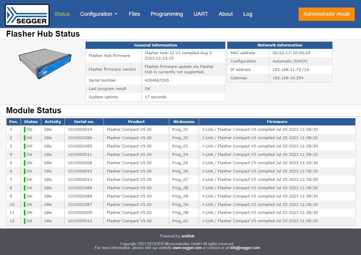Screen dimensions: 361x255
Task: Click the Idle activity of Prog_06
Action: point(48,171)
